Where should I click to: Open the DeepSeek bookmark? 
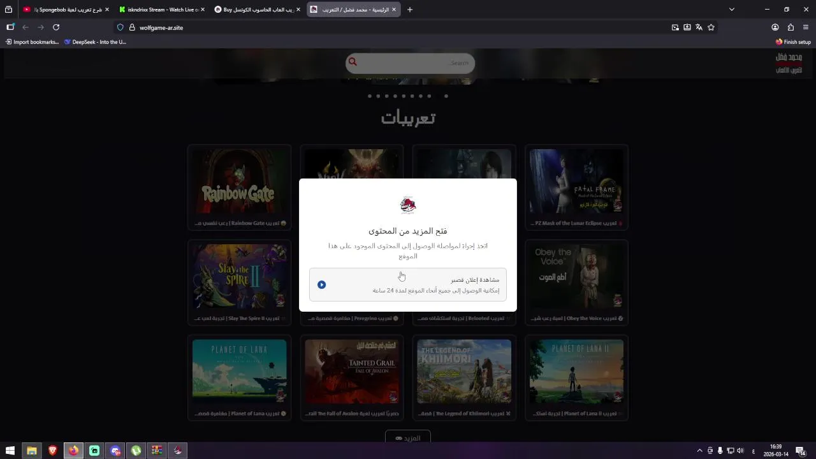95,42
